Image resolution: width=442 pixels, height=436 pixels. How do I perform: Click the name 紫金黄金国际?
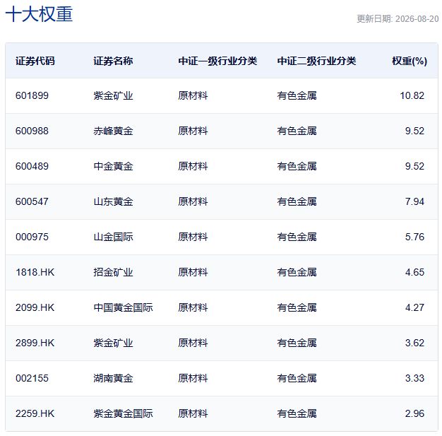tap(123, 413)
